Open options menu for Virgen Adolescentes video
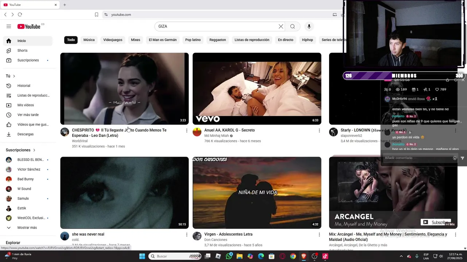 [319, 235]
